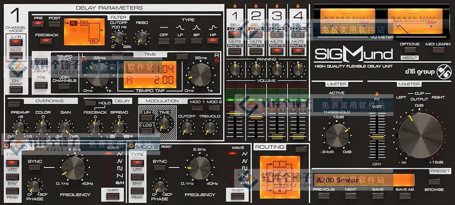Image resolution: width=455 pixels, height=205 pixels.
Task: Click the flat line filter-off icon
Action: 164,27
